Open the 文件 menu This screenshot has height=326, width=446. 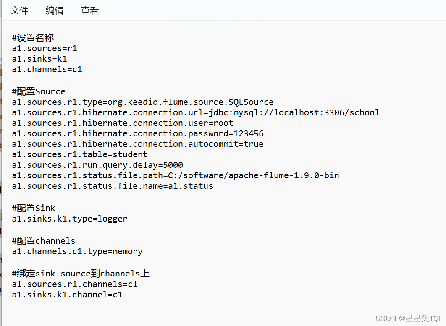click(19, 11)
